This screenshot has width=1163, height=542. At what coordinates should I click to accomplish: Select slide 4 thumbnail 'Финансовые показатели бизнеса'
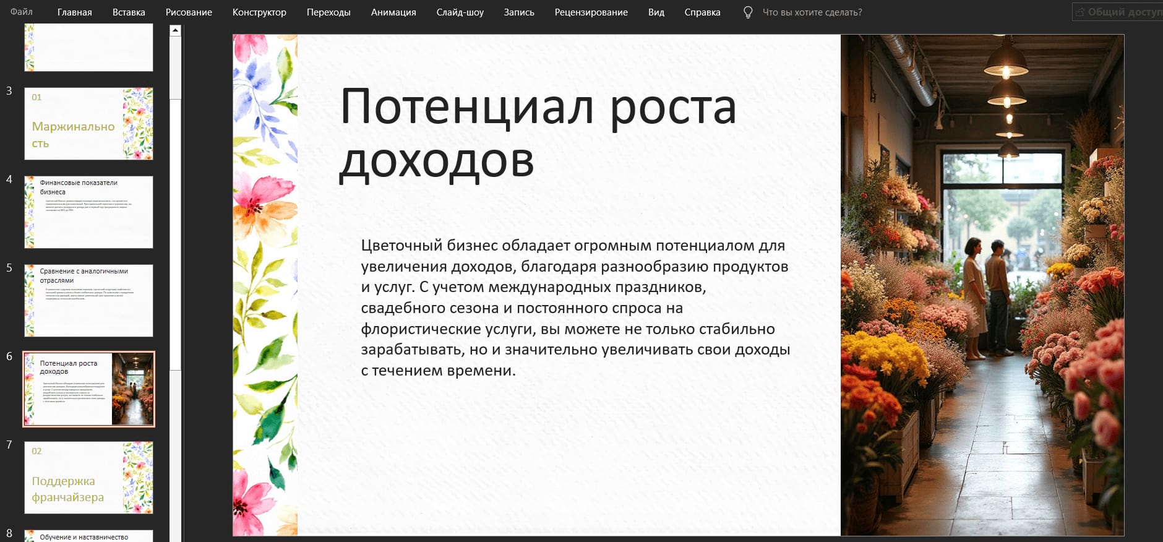88,212
